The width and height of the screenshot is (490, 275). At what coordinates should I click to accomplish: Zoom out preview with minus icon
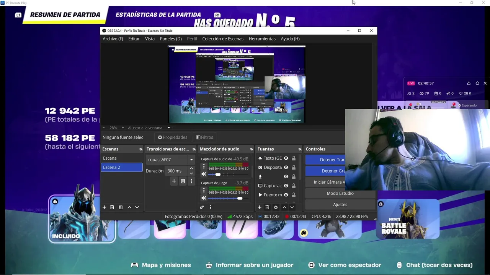103,128
